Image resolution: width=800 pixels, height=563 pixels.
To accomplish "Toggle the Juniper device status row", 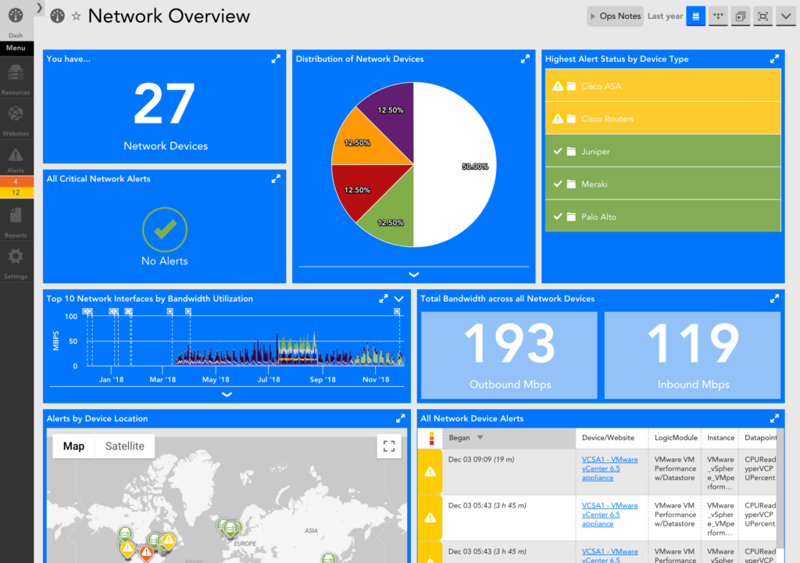I will point(662,151).
